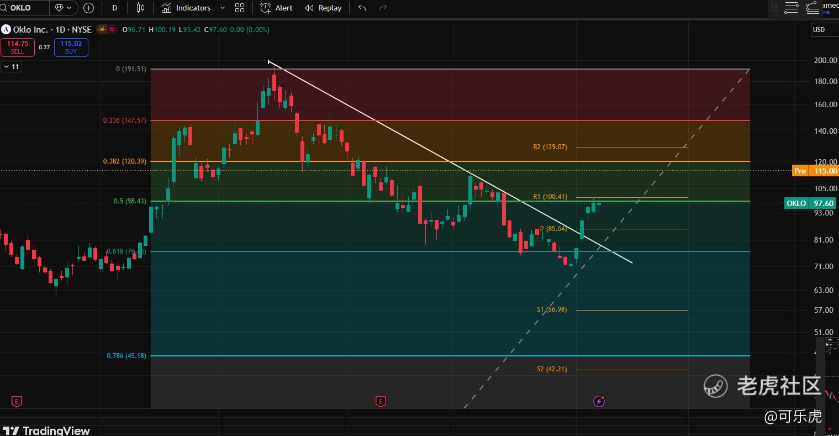Click the O96.71 open value in legend

pyautogui.click(x=134, y=29)
